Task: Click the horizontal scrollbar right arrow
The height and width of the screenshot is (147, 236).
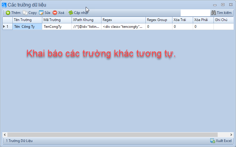Action: pos(231,135)
